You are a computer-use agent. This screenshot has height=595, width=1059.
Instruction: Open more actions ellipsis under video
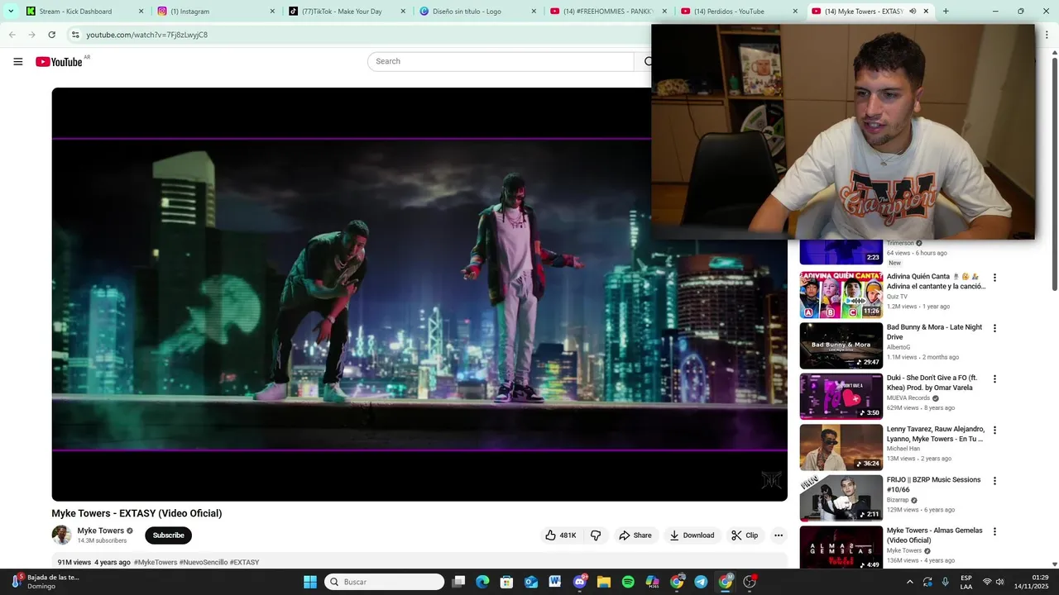coord(779,535)
